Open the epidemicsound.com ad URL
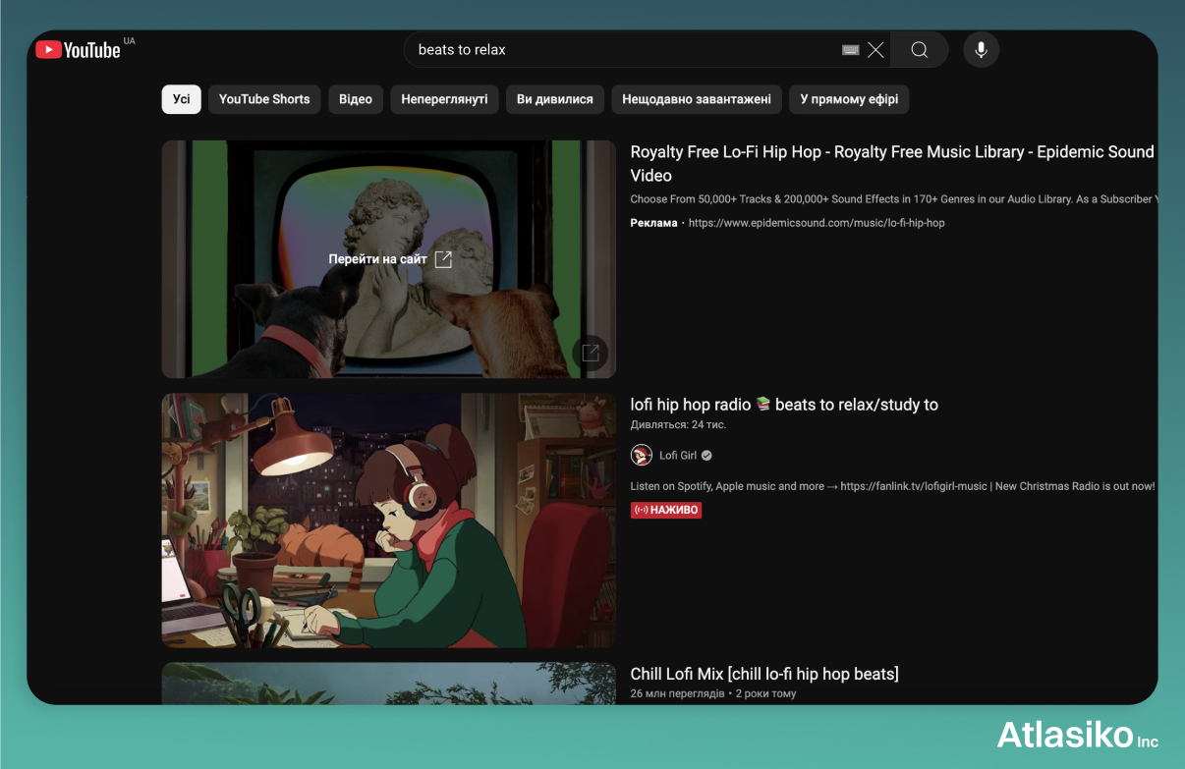 (817, 223)
